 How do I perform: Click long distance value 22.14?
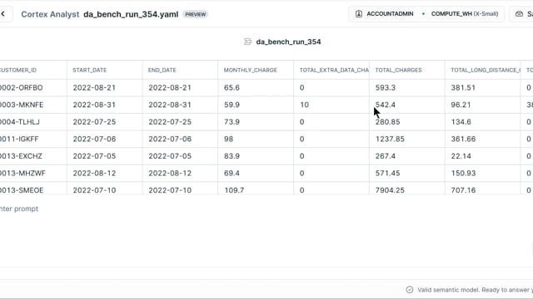click(x=461, y=156)
